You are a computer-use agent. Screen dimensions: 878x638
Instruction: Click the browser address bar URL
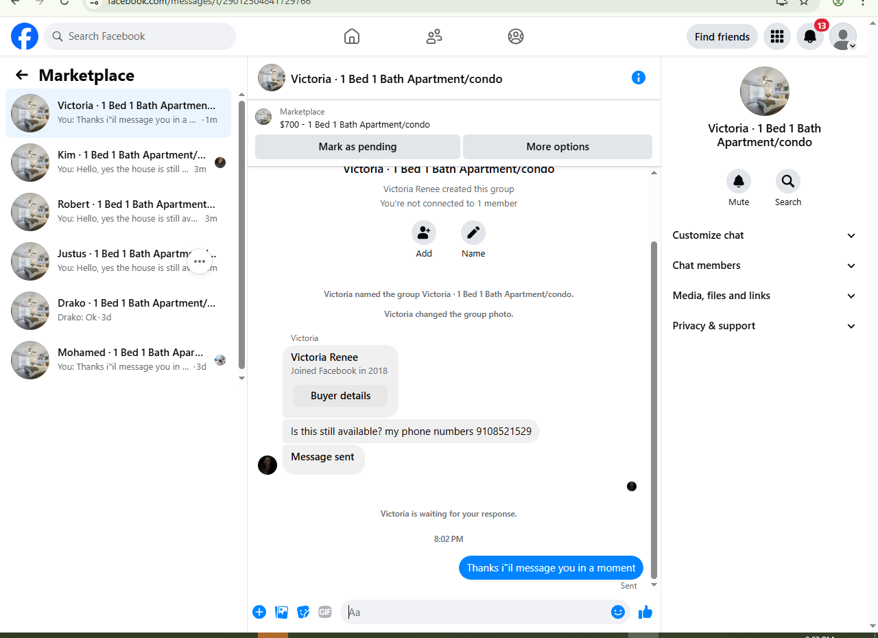pyautogui.click(x=209, y=2)
